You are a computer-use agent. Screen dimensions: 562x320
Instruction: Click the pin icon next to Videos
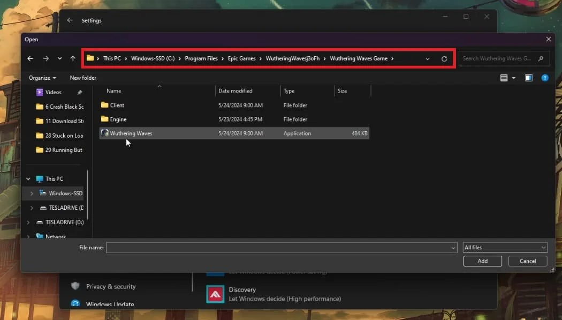tap(80, 93)
